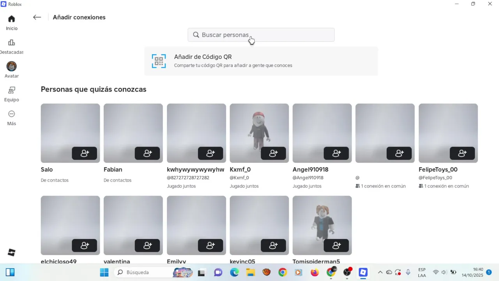Open the volume control in the tray
This screenshot has width=499, height=281.
(444, 272)
